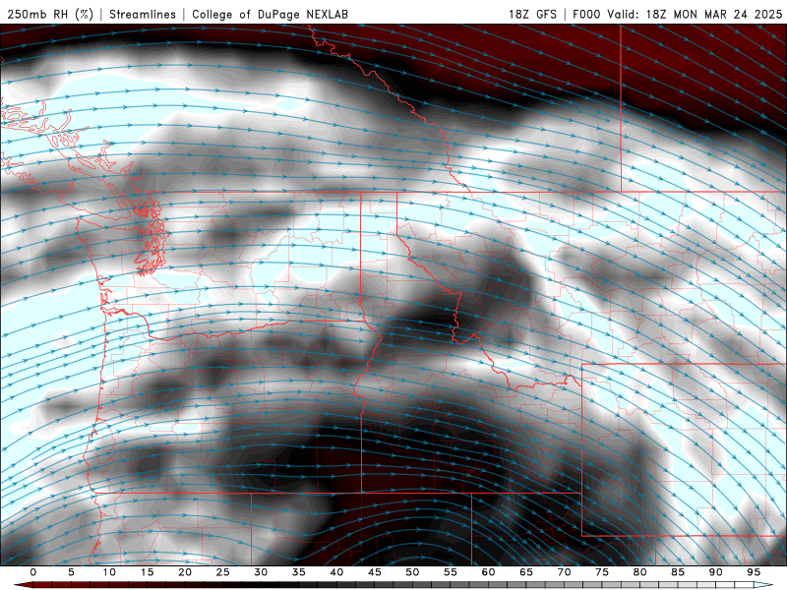The height and width of the screenshot is (590, 787).
Task: Click the '65' colorbar scale label
Action: [526, 572]
